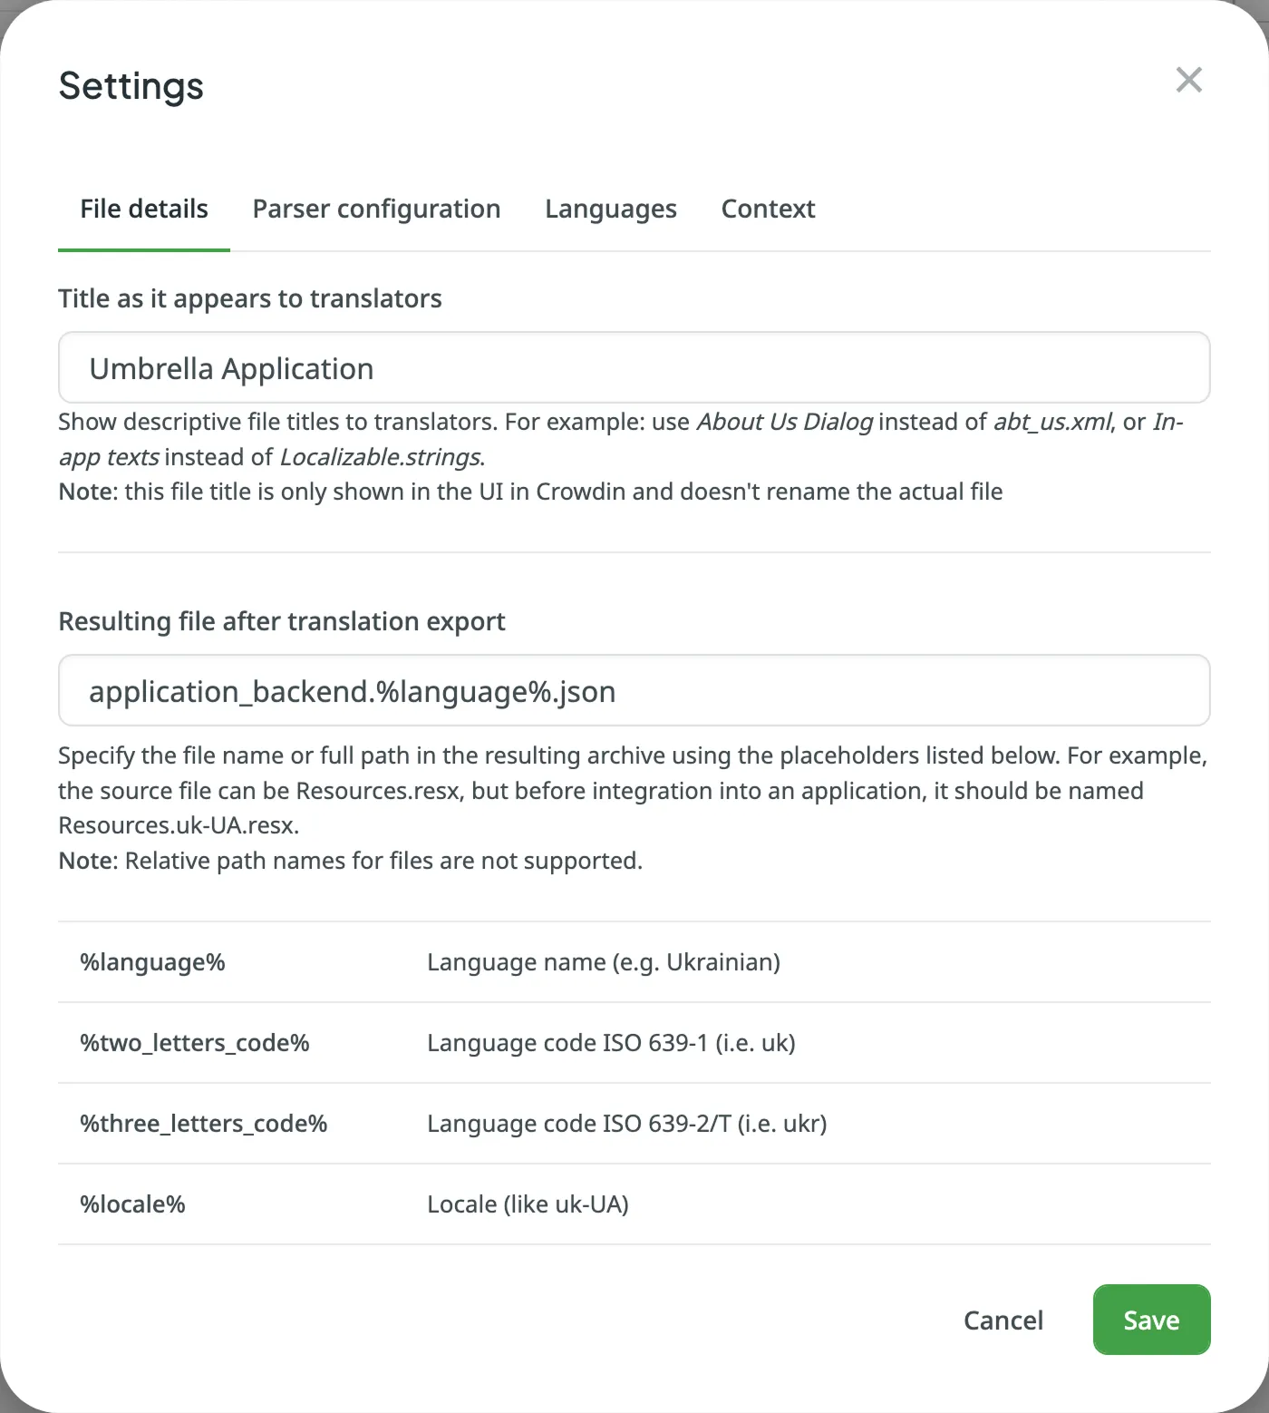Image resolution: width=1269 pixels, height=1413 pixels.
Task: Click the ISO 639-2/T language code description
Action: coord(626,1124)
